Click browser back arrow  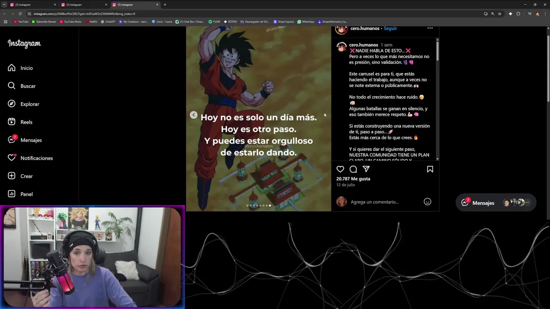(x=4, y=14)
